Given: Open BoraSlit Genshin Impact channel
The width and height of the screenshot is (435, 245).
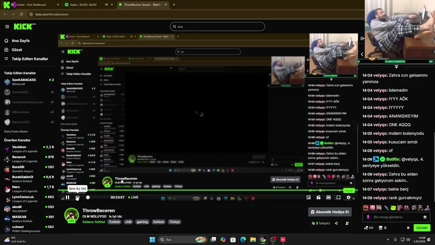Looking at the screenshot, I should pyautogui.click(x=29, y=169).
